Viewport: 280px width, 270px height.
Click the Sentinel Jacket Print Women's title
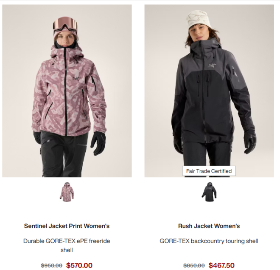point(67,226)
